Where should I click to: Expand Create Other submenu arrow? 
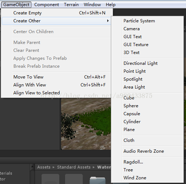pos(108,21)
